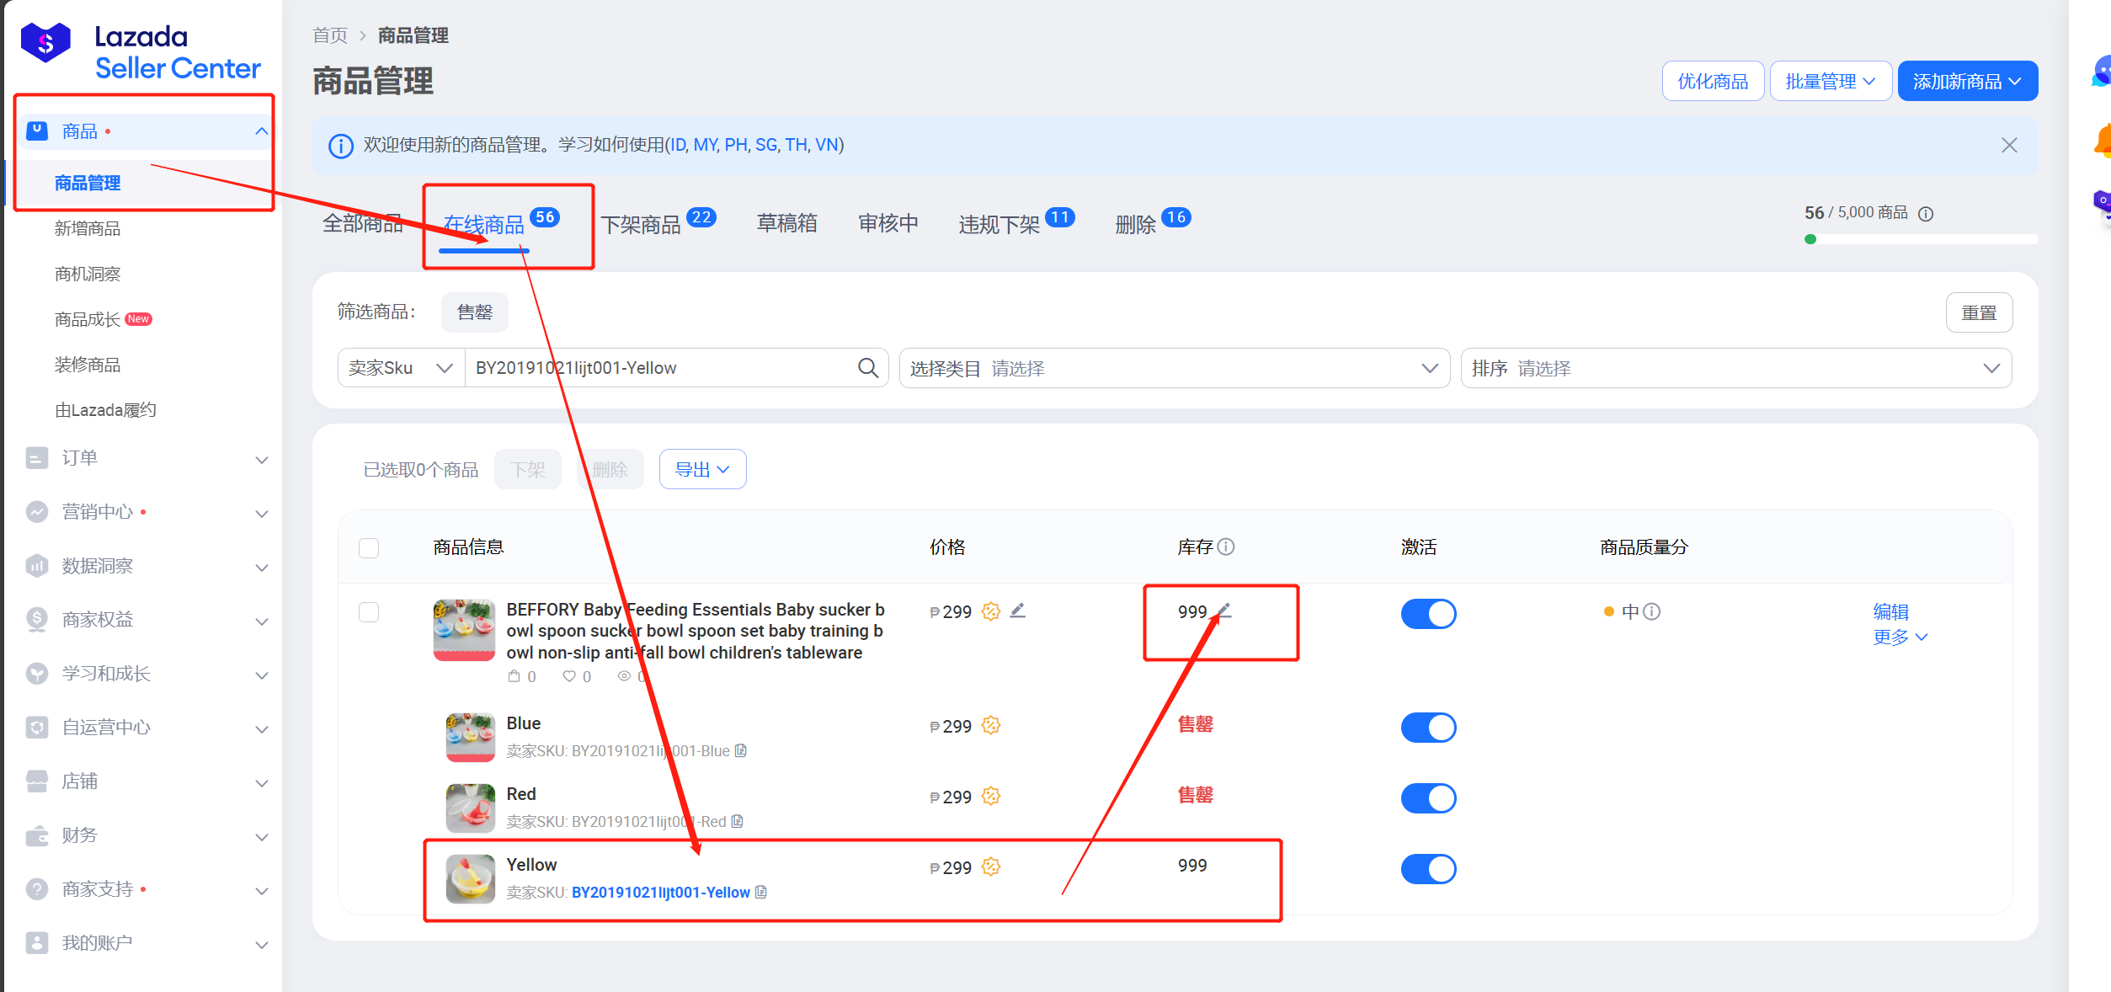Click the 重置 reset button
The image size is (2111, 992).
click(x=1979, y=312)
